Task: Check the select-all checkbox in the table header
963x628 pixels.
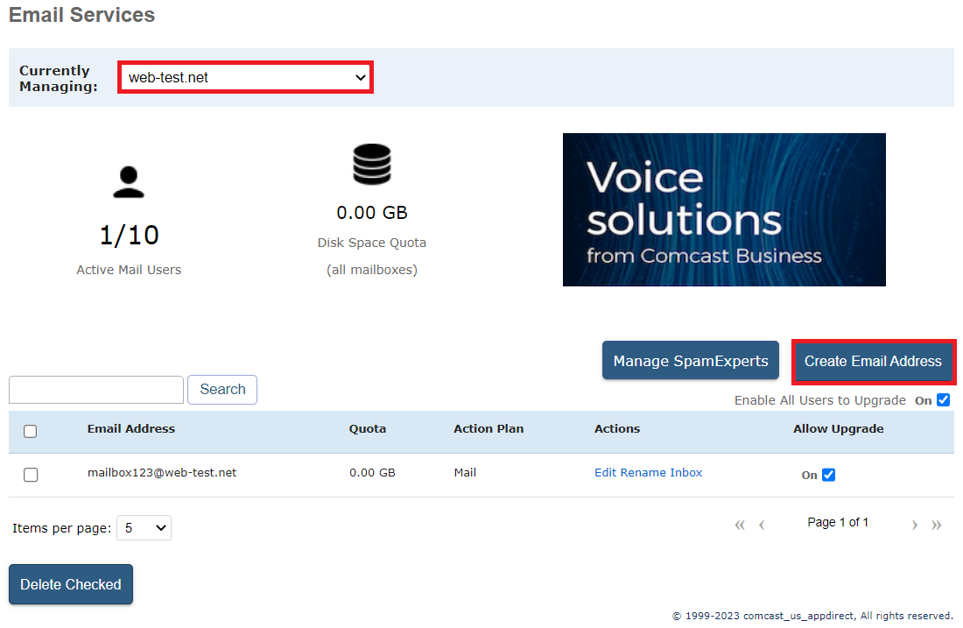Action: tap(31, 431)
